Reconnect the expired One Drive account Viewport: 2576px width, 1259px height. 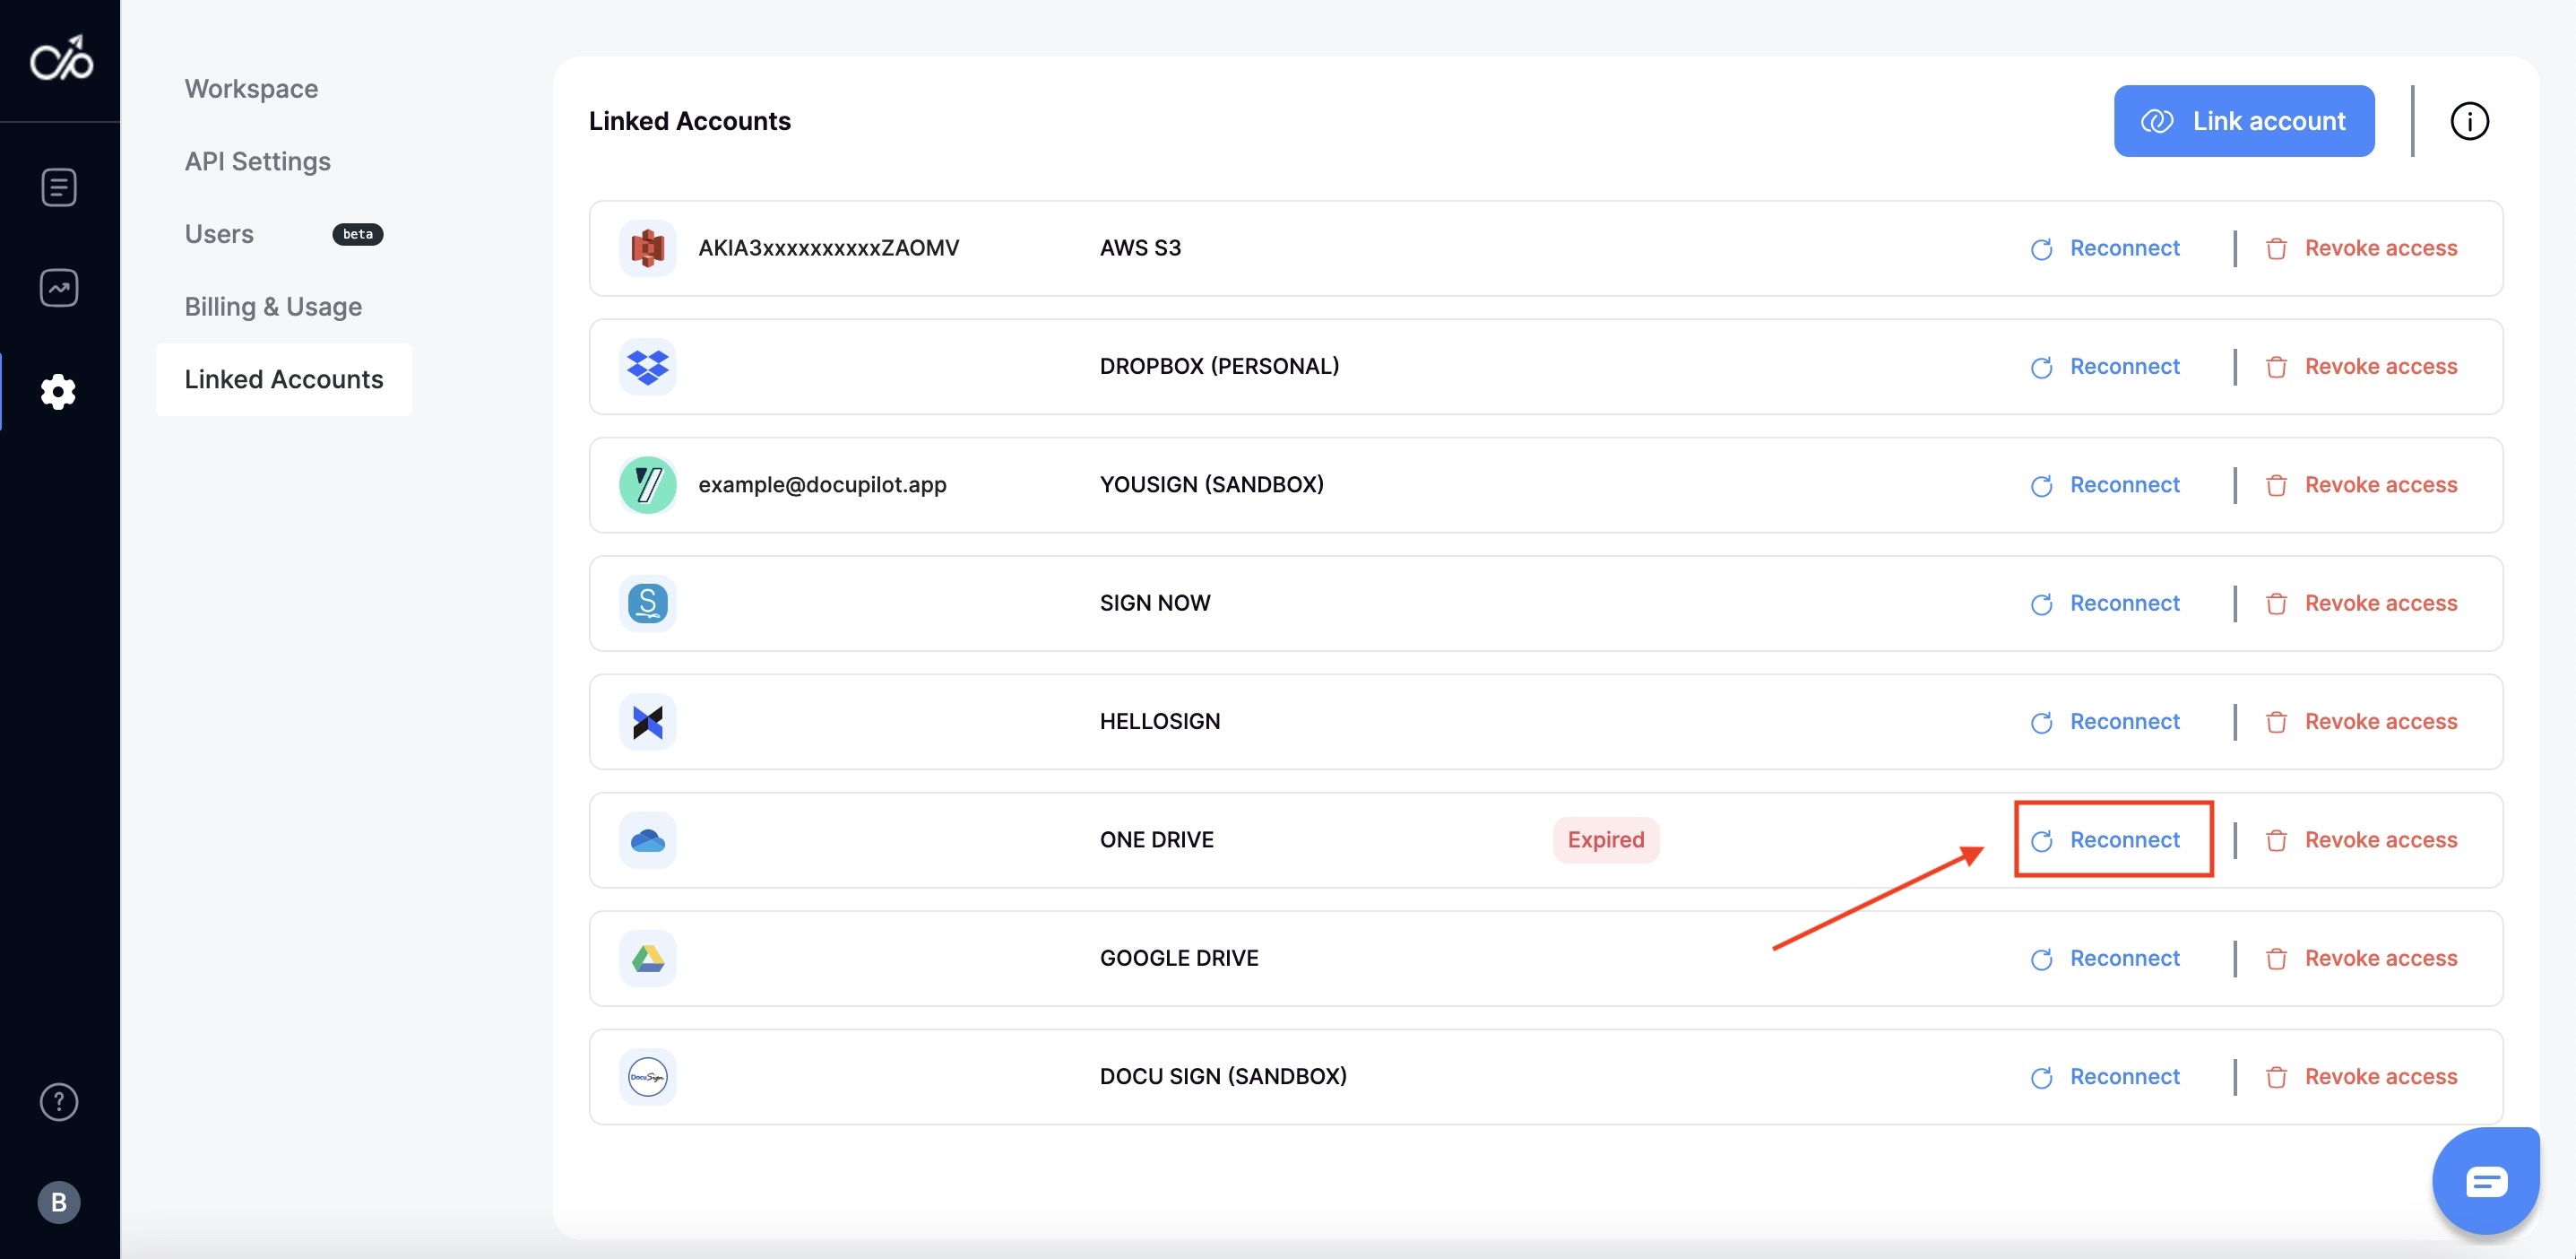(x=2108, y=839)
